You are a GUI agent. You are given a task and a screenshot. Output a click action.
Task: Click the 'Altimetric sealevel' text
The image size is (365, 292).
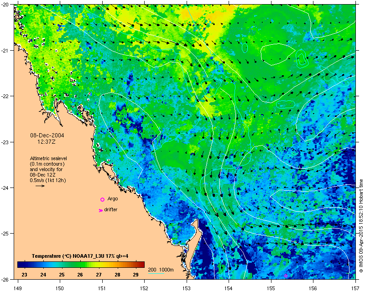(x=48, y=158)
